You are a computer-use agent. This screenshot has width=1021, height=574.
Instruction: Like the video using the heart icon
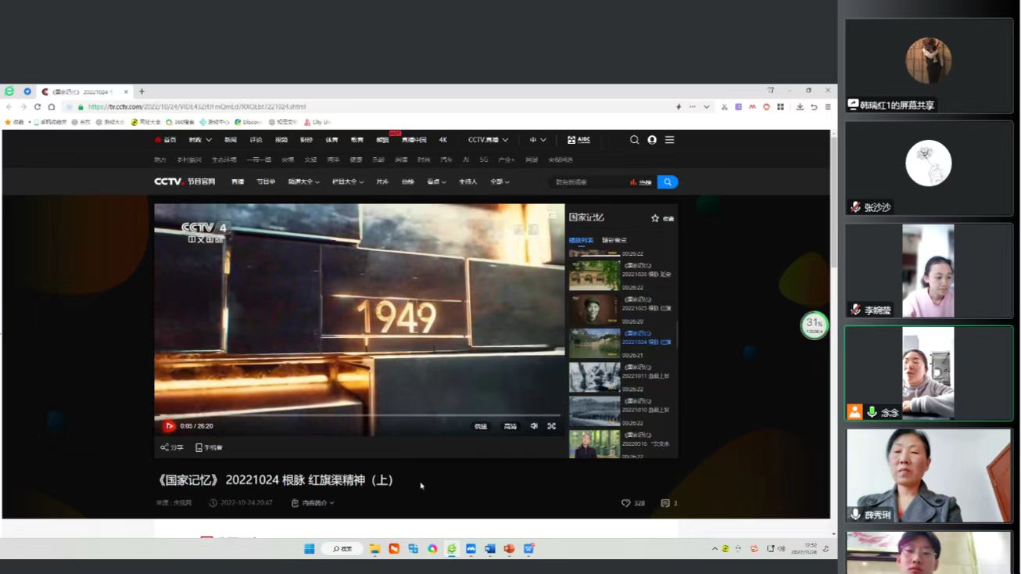coord(625,504)
